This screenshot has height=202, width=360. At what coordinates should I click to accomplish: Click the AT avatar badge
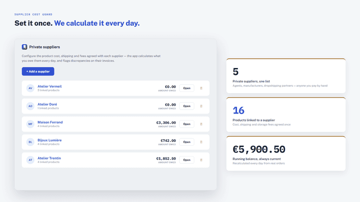pyautogui.click(x=30, y=160)
